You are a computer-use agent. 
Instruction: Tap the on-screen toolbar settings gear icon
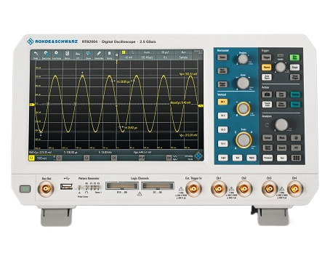116,55
